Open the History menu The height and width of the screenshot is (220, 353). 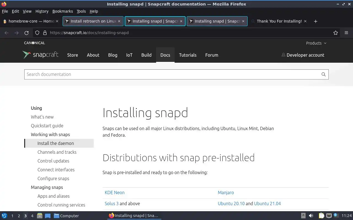(42, 11)
